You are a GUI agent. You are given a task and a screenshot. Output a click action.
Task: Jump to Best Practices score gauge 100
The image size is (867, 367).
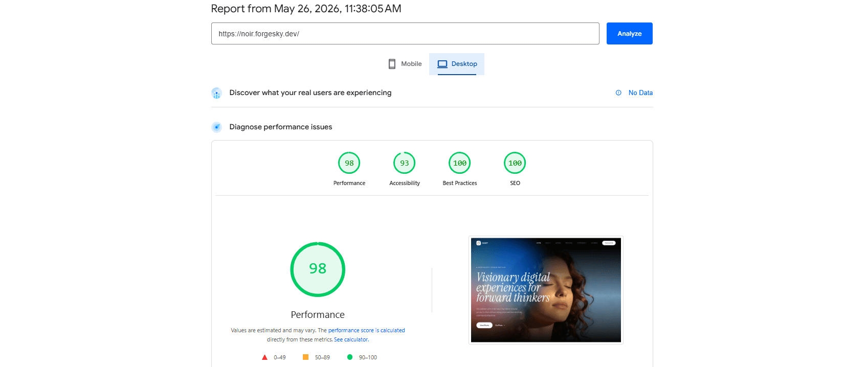pos(460,163)
